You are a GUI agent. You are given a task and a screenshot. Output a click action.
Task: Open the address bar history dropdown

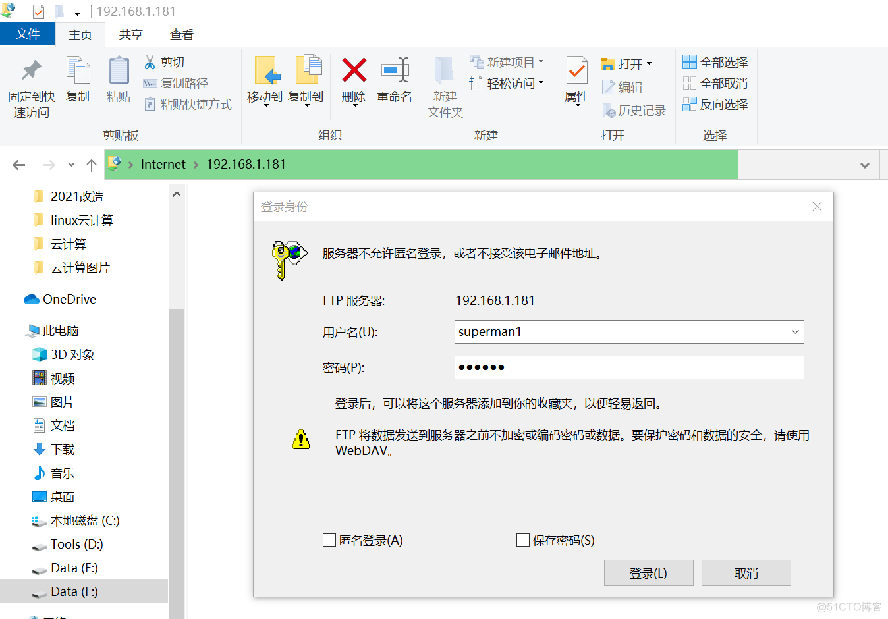click(x=865, y=165)
